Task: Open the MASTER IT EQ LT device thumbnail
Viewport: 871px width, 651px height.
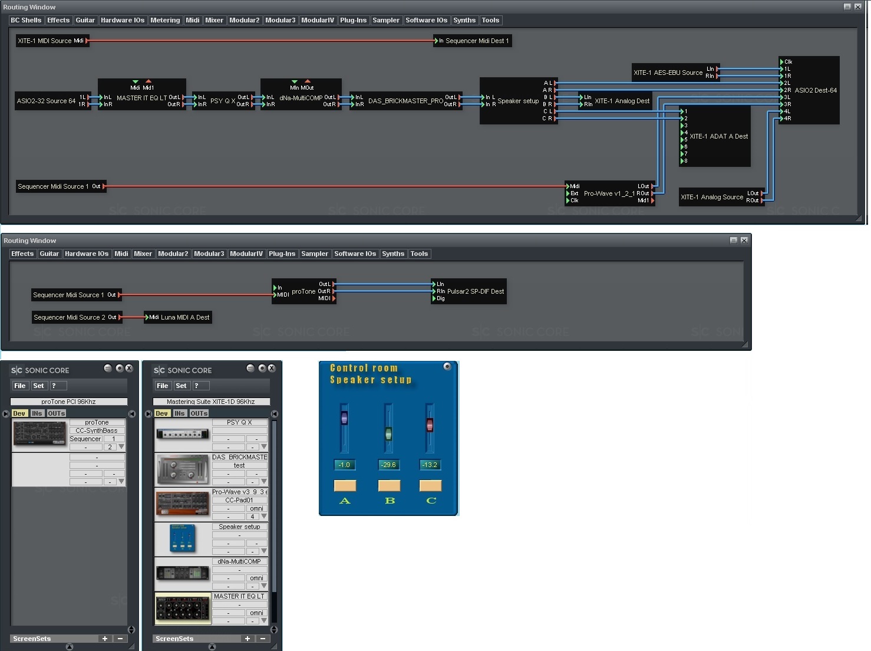Action: (182, 608)
